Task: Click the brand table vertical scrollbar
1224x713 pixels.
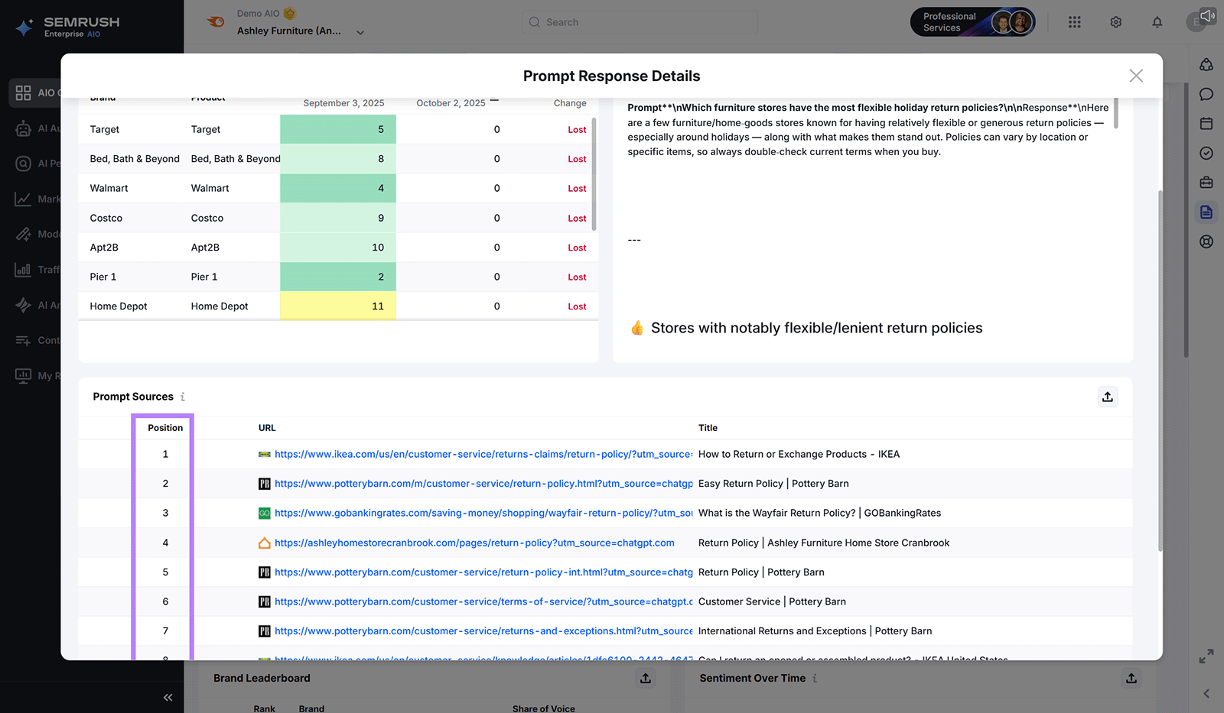Action: point(594,173)
